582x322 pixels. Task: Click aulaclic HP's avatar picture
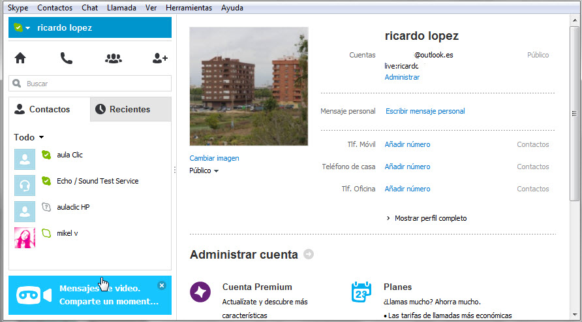pyautogui.click(x=25, y=212)
